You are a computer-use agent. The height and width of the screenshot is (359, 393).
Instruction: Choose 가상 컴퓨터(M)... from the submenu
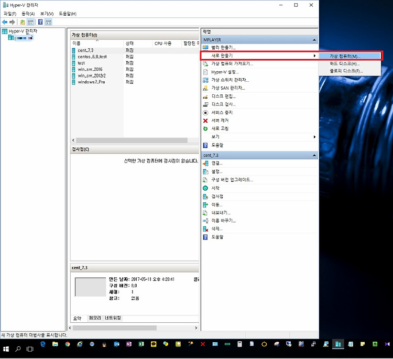(350, 56)
